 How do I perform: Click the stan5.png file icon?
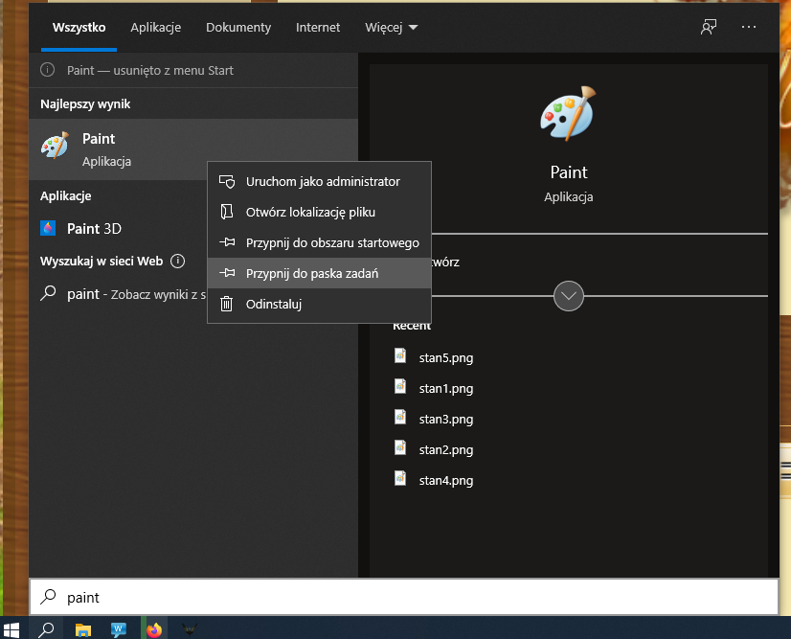(400, 355)
